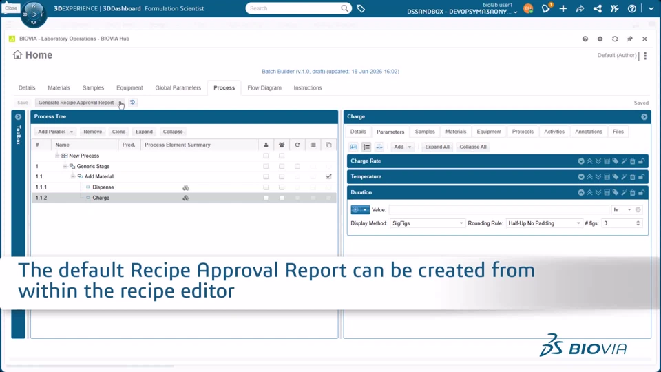661x372 pixels.
Task: Select the card view icon in Parameters toolbar
Action: (x=354, y=147)
